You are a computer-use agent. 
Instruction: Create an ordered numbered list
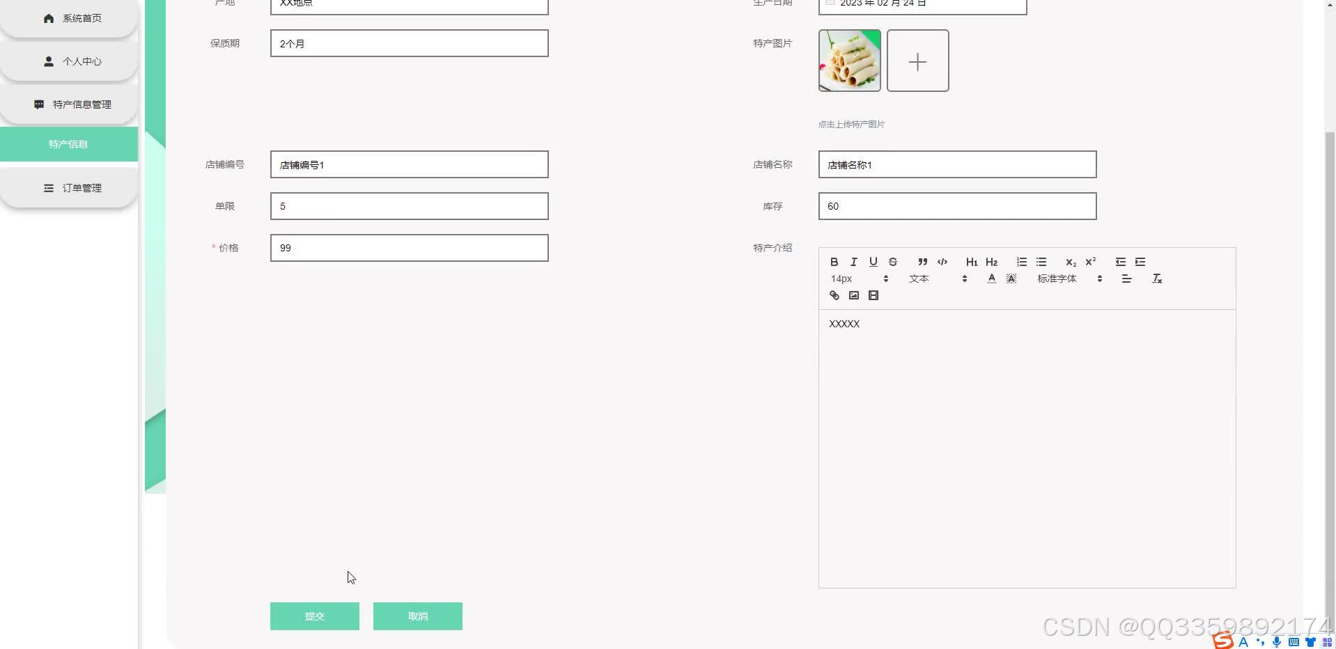pos(1021,262)
